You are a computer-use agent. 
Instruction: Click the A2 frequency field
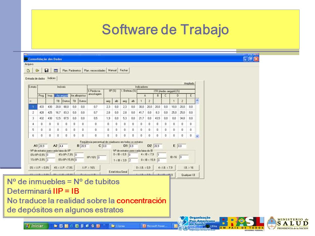63,146
